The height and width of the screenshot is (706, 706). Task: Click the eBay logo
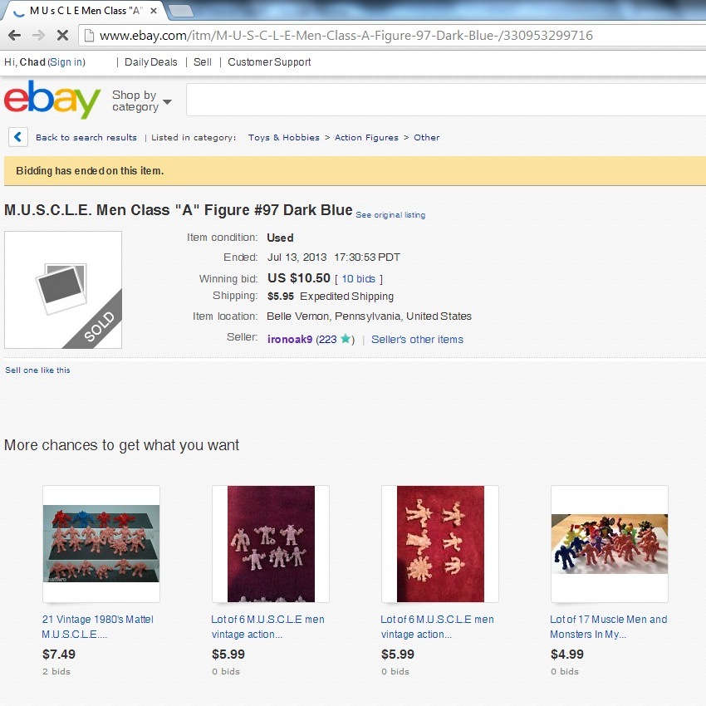(x=52, y=100)
